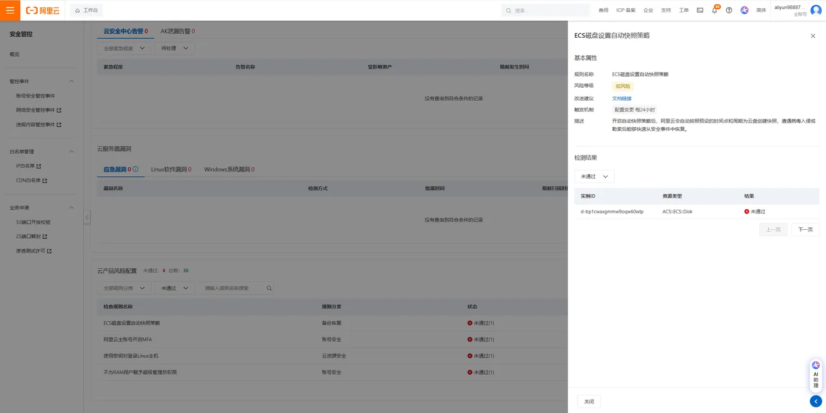Image resolution: width=826 pixels, height=413 pixels.
Task: Open 企业 in top navigation
Action: click(x=648, y=11)
